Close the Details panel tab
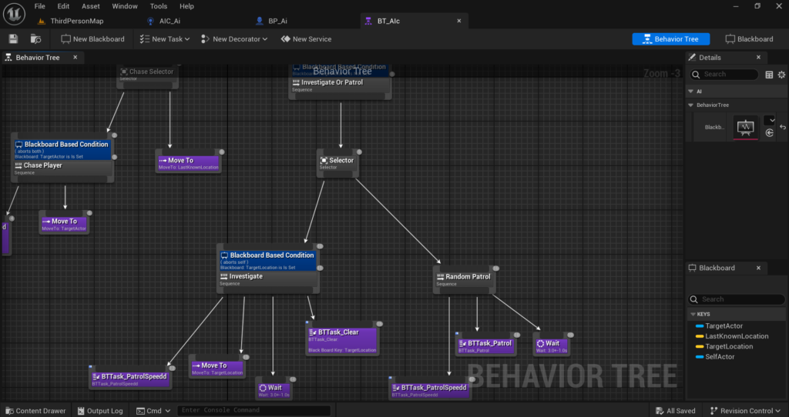This screenshot has height=417, width=789. point(758,57)
